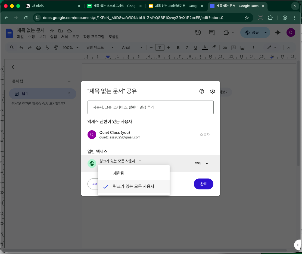
Task: Open sharing settings gear icon
Action: pyautogui.click(x=213, y=91)
